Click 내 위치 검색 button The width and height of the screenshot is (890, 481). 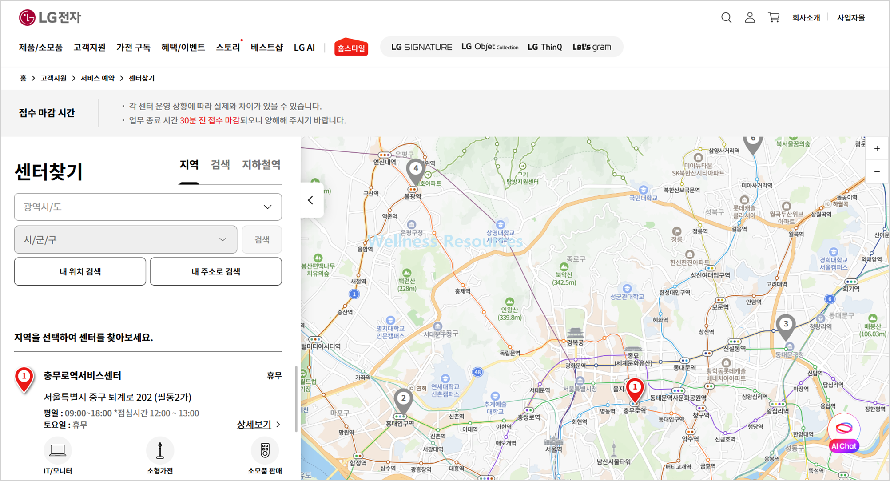click(x=80, y=271)
